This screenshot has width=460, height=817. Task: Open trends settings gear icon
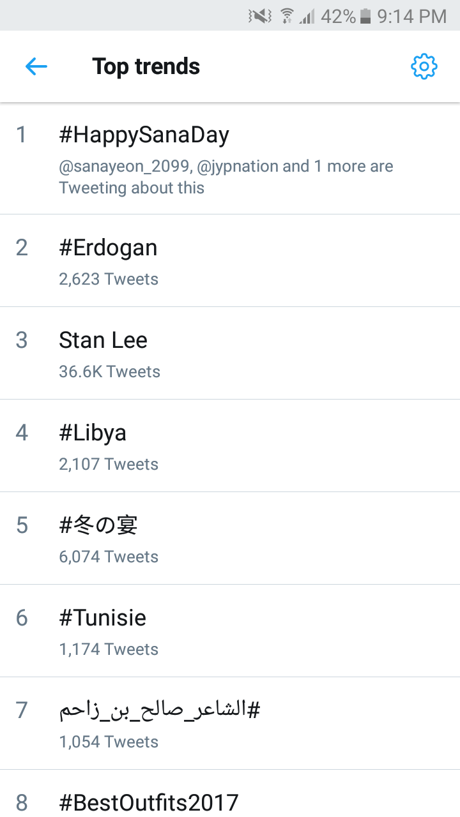(x=424, y=66)
